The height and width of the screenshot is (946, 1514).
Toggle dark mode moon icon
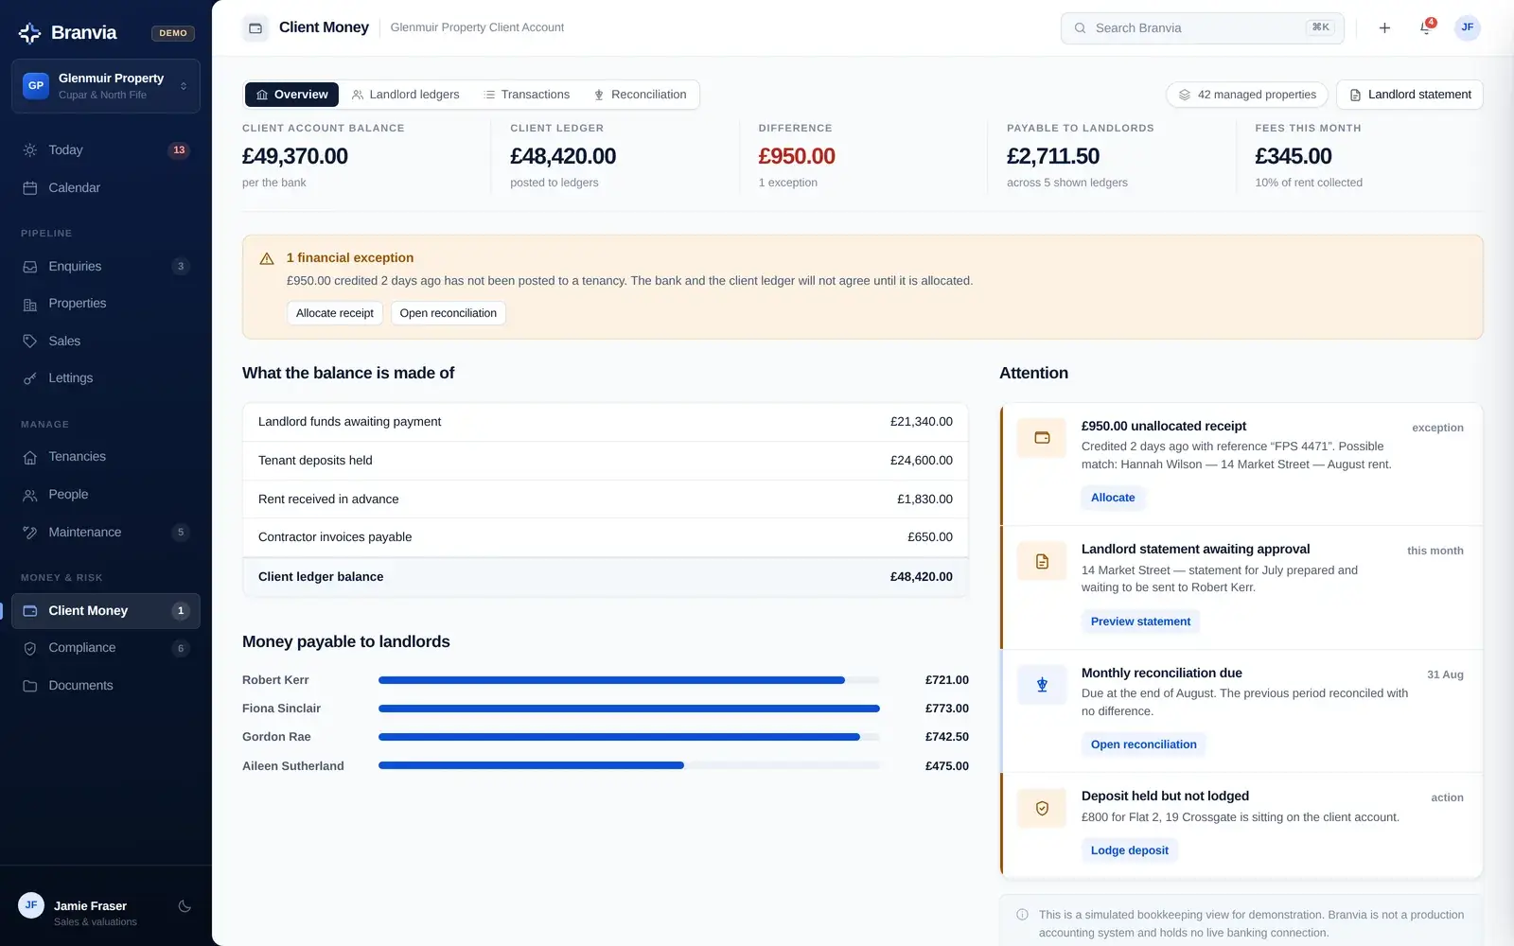coord(185,906)
